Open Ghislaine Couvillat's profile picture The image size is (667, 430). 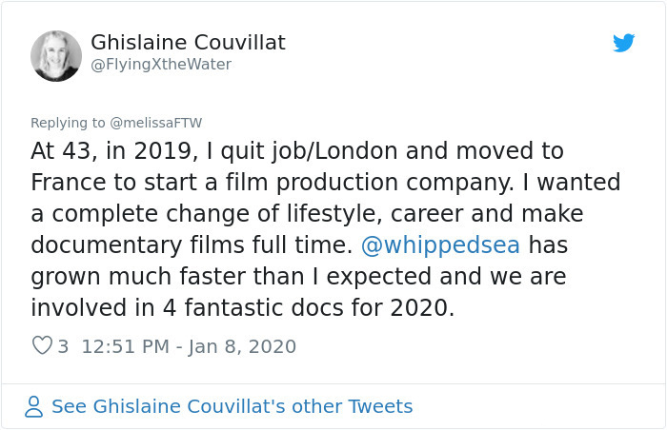tap(56, 55)
